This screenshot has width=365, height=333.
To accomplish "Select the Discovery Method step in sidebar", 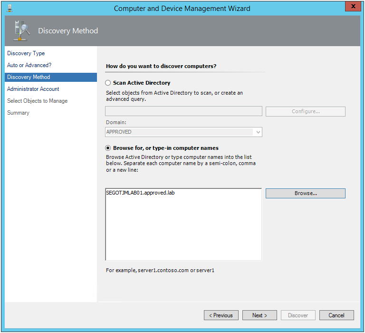I will click(x=29, y=77).
